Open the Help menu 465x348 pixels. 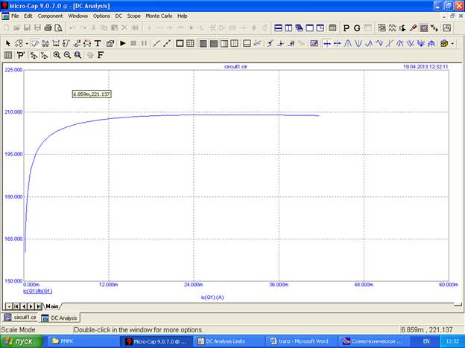tap(183, 16)
